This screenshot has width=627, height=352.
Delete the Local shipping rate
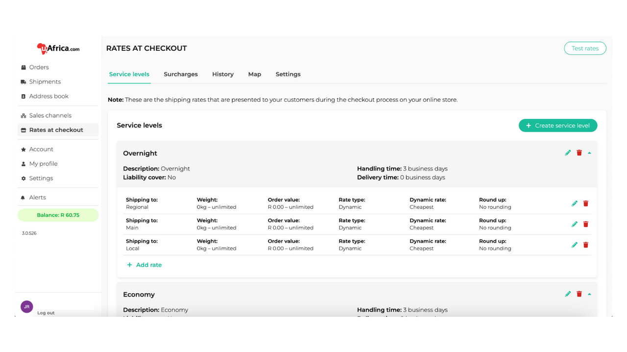point(586,245)
